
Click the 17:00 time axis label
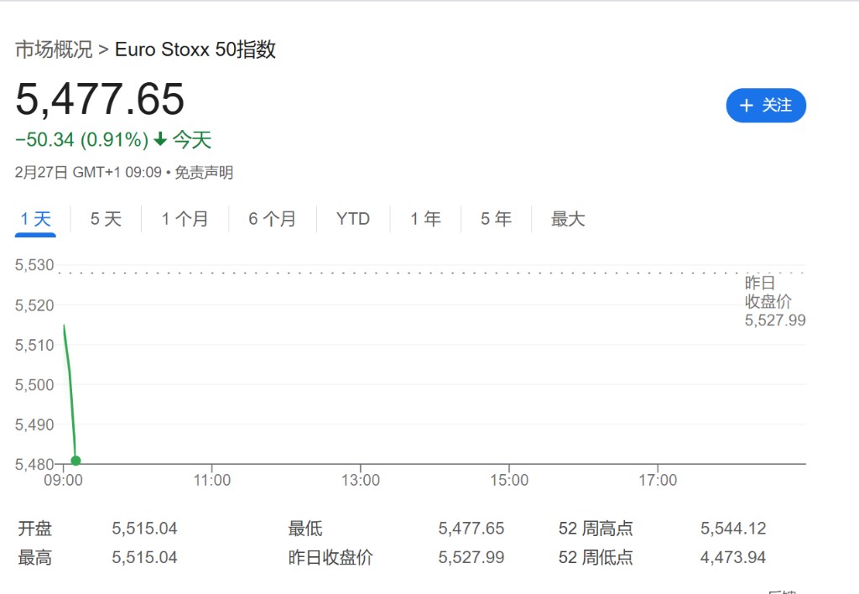[658, 481]
